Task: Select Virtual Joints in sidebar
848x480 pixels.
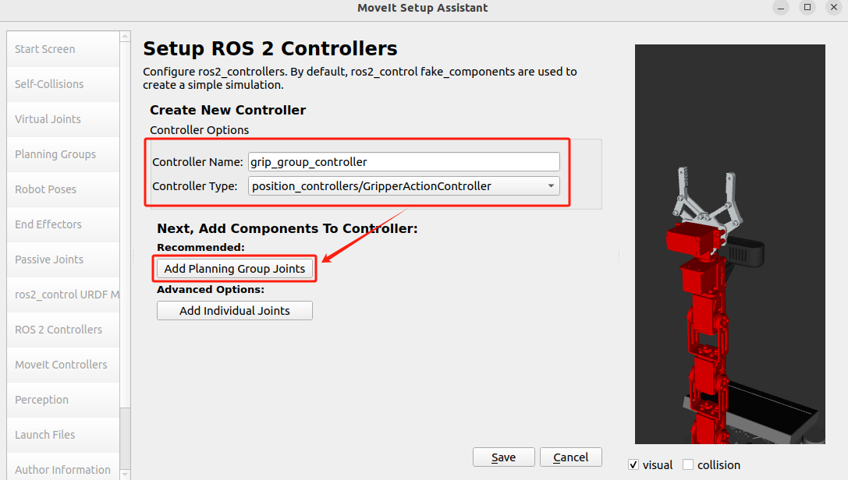Action: pos(63,119)
